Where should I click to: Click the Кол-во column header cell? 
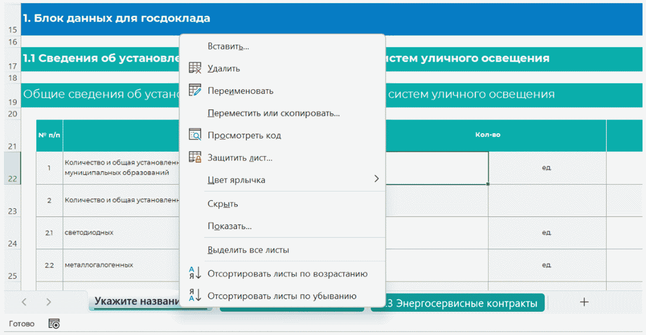tap(487, 135)
